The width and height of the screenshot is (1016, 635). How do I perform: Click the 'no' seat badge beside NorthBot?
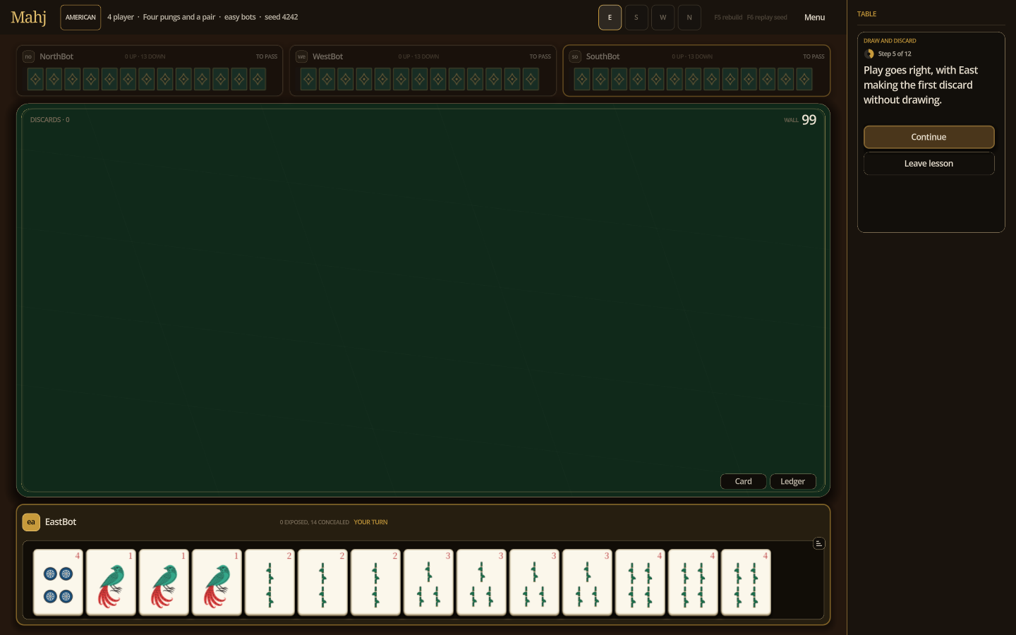28,56
